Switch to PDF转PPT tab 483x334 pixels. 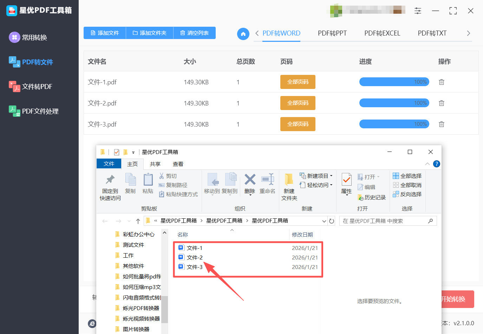click(x=332, y=33)
